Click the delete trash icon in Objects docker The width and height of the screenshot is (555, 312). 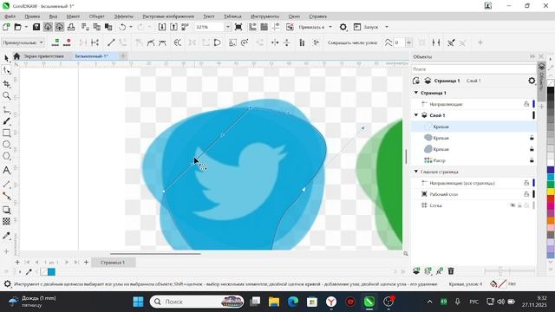point(451,271)
